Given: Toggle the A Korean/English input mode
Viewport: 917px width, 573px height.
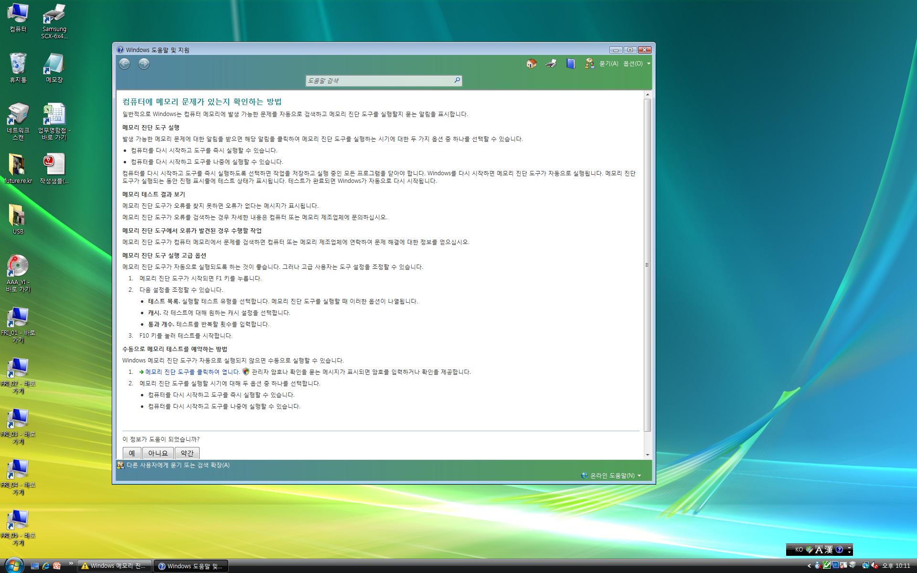Looking at the screenshot, I should point(819,550).
